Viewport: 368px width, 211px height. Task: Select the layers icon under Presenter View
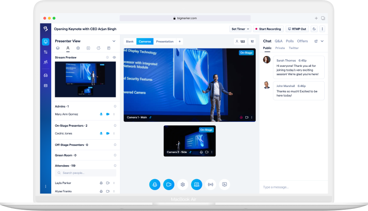[58, 48]
